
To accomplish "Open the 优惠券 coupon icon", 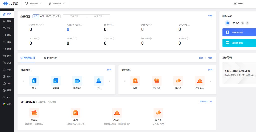I will click(x=34, y=113).
